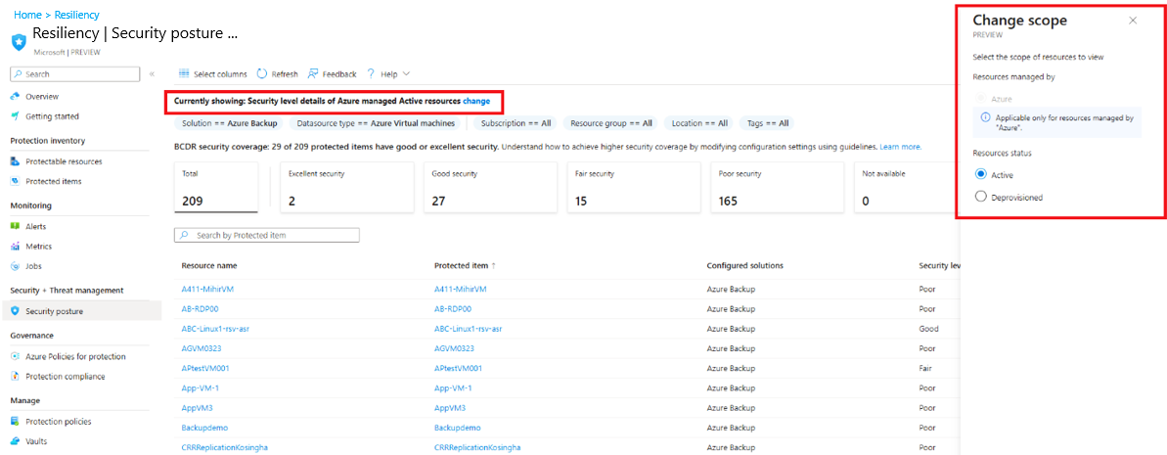Open App-VM-1 resource name link
1167x455 pixels.
tap(201, 388)
